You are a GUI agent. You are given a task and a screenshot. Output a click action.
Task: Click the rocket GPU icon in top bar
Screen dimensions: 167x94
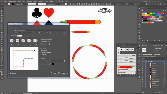[67, 1]
